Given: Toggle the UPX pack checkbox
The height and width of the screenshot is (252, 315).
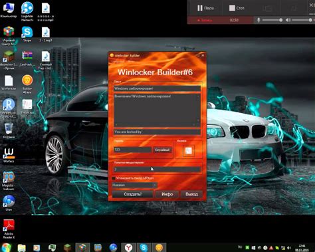Looking at the screenshot, I should (114, 178).
